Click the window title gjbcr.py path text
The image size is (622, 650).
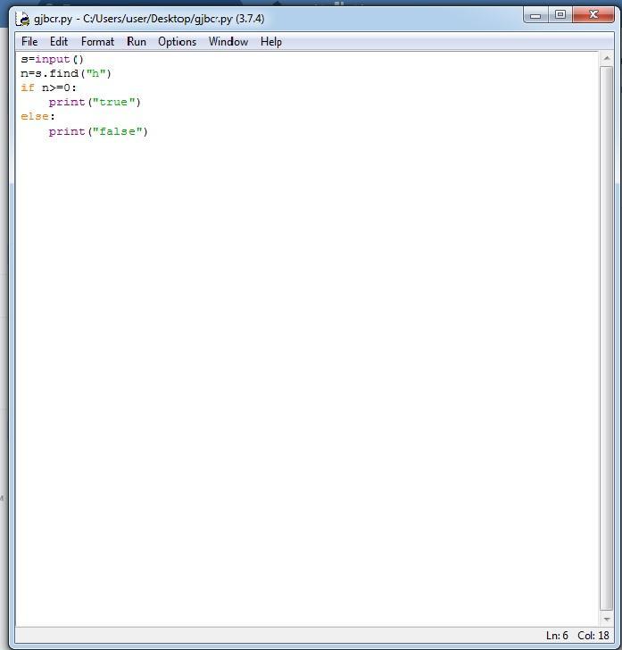[x=149, y=19]
